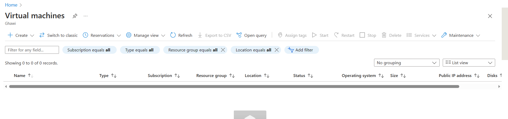Click the Delete trash icon
Image resolution: width=508 pixels, height=119 pixels.
384,35
